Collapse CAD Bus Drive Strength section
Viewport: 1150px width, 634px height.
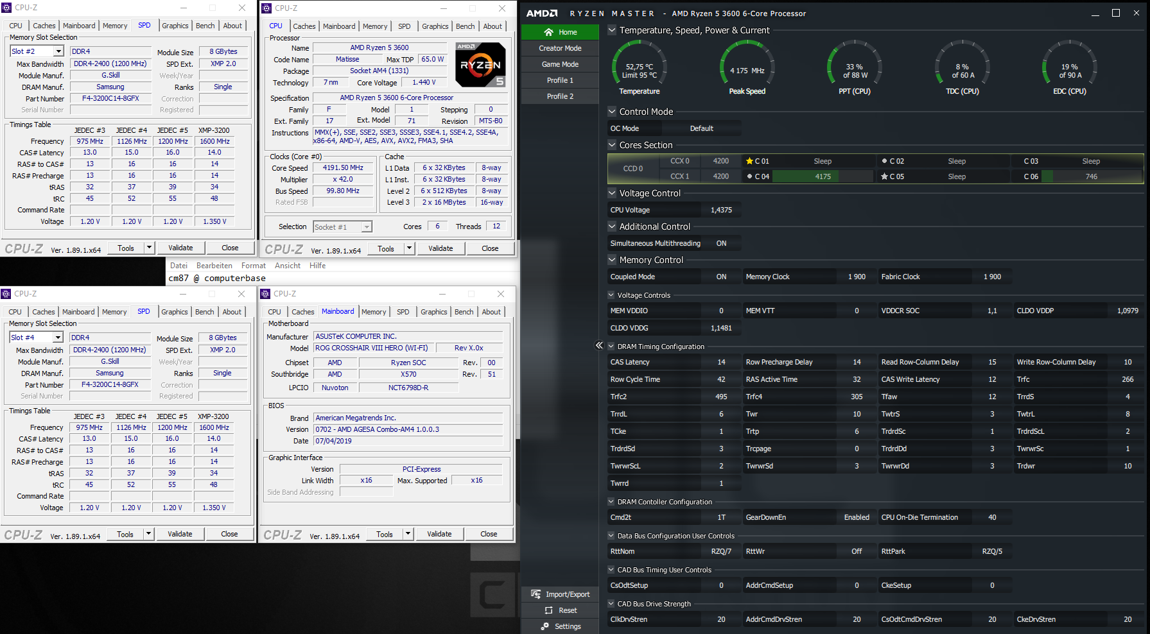click(x=611, y=604)
